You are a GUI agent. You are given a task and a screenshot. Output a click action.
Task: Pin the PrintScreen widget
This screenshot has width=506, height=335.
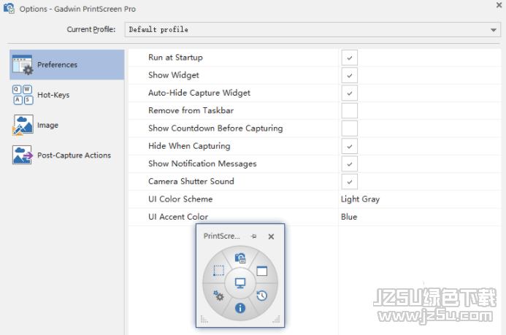click(253, 236)
